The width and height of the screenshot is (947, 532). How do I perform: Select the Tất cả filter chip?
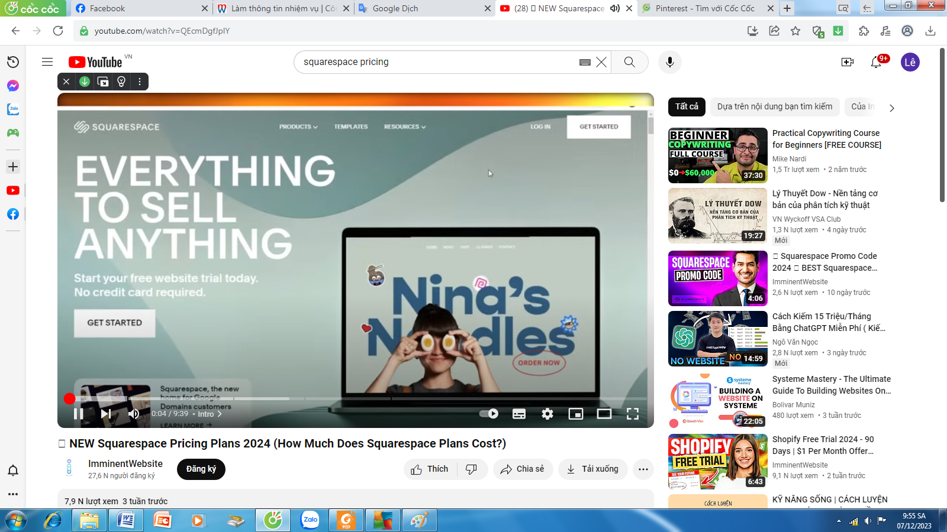[x=687, y=106]
